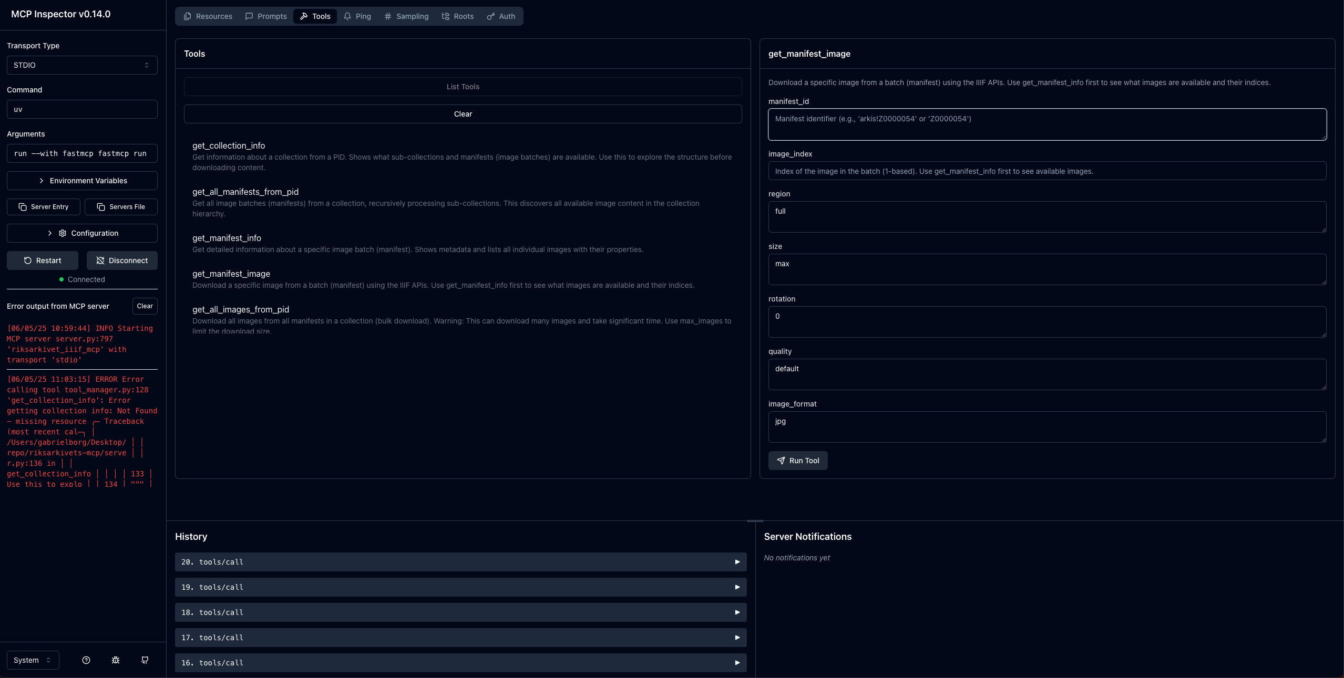Focus the manifest_id input field
Viewport: 1344px width, 678px height.
1047,124
